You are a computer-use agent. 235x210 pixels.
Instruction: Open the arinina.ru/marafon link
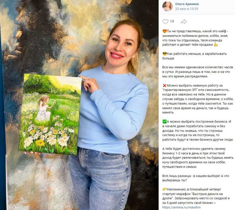pyautogui.click(x=181, y=207)
